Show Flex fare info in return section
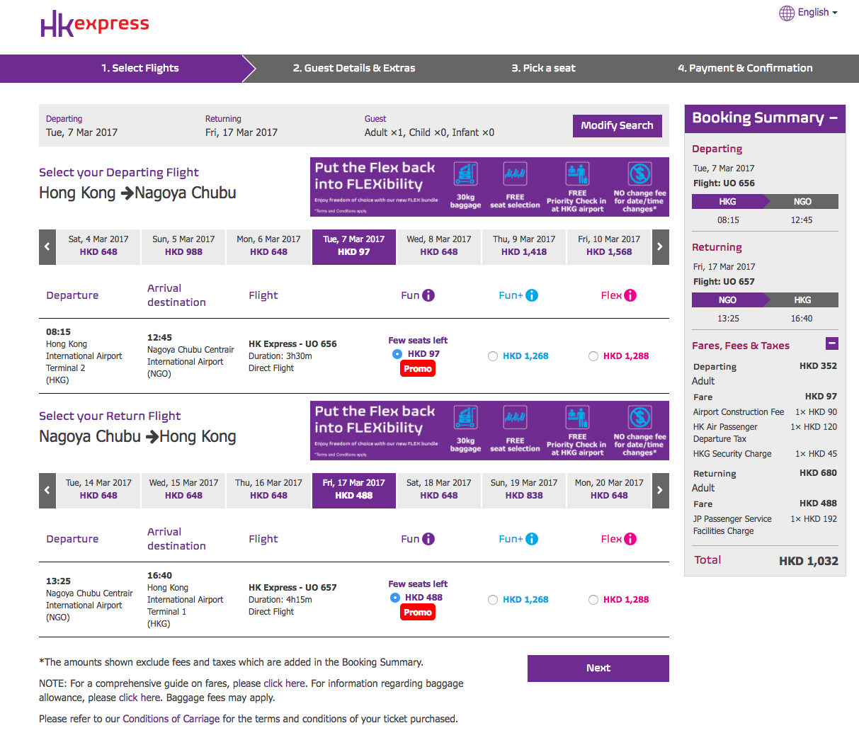The width and height of the screenshot is (859, 745). coord(630,539)
